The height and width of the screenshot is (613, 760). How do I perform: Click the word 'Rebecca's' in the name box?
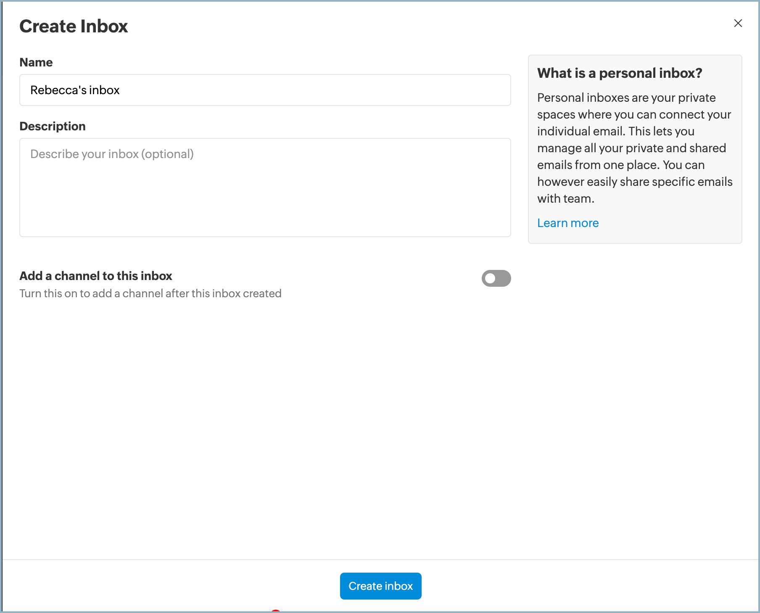[58, 90]
